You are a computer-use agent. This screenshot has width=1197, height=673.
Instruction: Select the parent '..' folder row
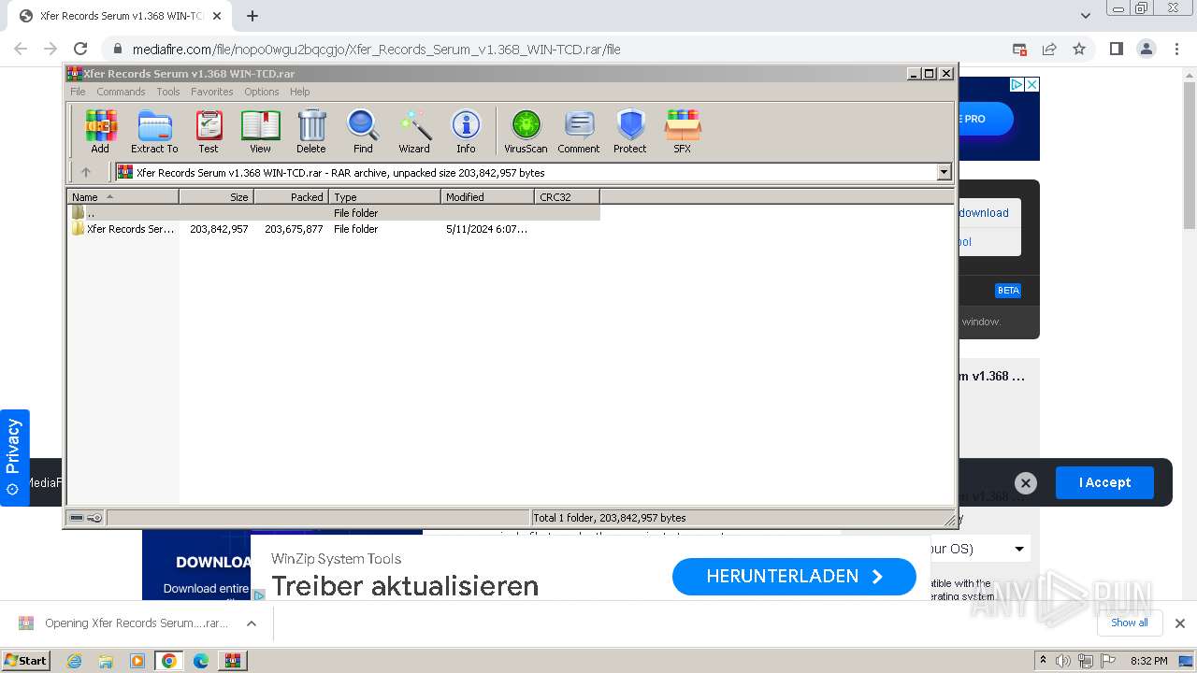coord(333,213)
